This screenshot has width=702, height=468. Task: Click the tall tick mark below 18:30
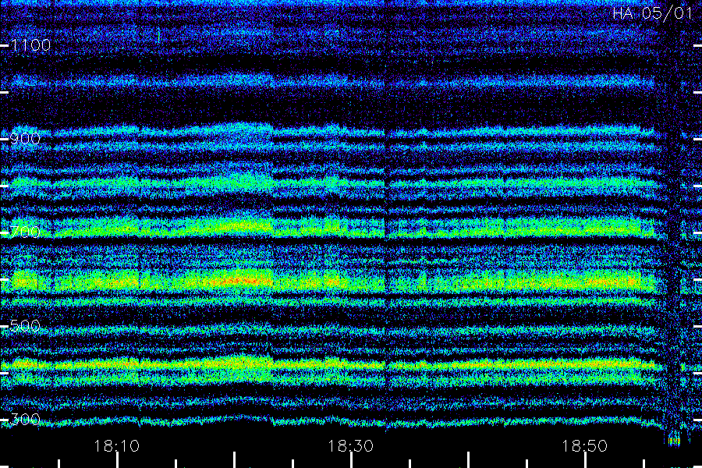[x=352, y=460]
